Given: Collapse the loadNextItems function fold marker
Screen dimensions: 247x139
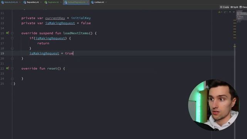Looking at the screenshot, I should coord(12,33).
